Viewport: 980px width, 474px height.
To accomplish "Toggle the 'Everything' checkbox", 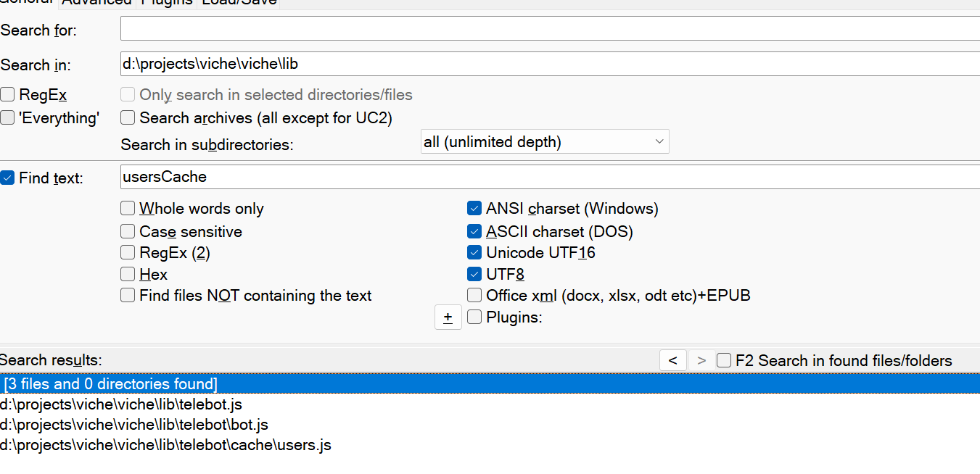I will (x=8, y=117).
